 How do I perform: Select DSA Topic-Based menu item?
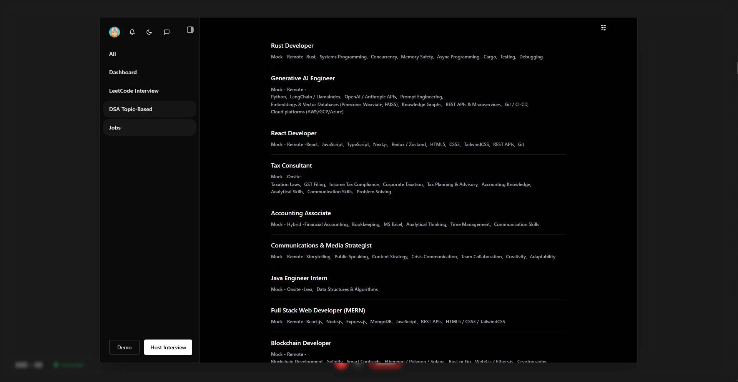(x=150, y=109)
